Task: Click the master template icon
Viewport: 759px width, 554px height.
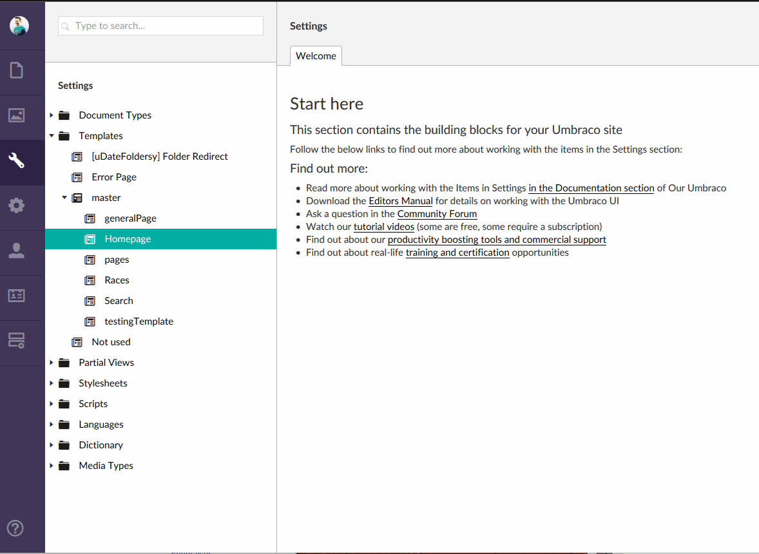Action: coord(77,198)
